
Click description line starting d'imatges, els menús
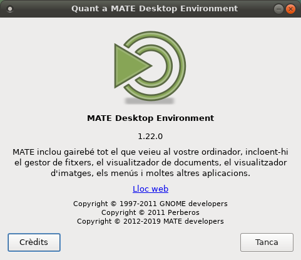(150, 173)
